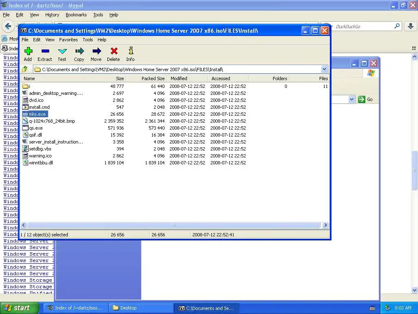Viewport: 418px width, 314px height.
Task: Select the q-1024x768_24bit.bmp image icon
Action: 25,121
